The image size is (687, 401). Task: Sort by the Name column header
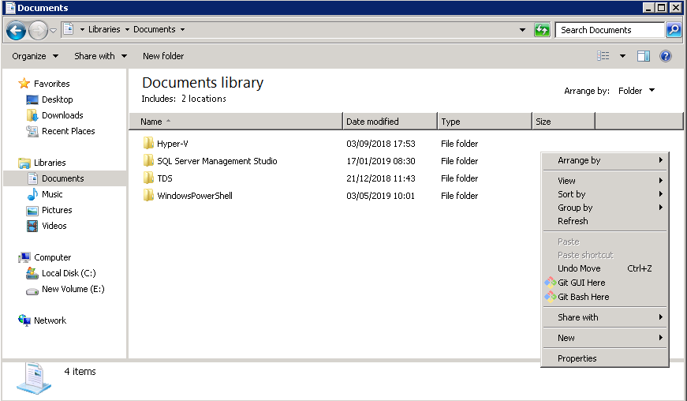coord(236,122)
